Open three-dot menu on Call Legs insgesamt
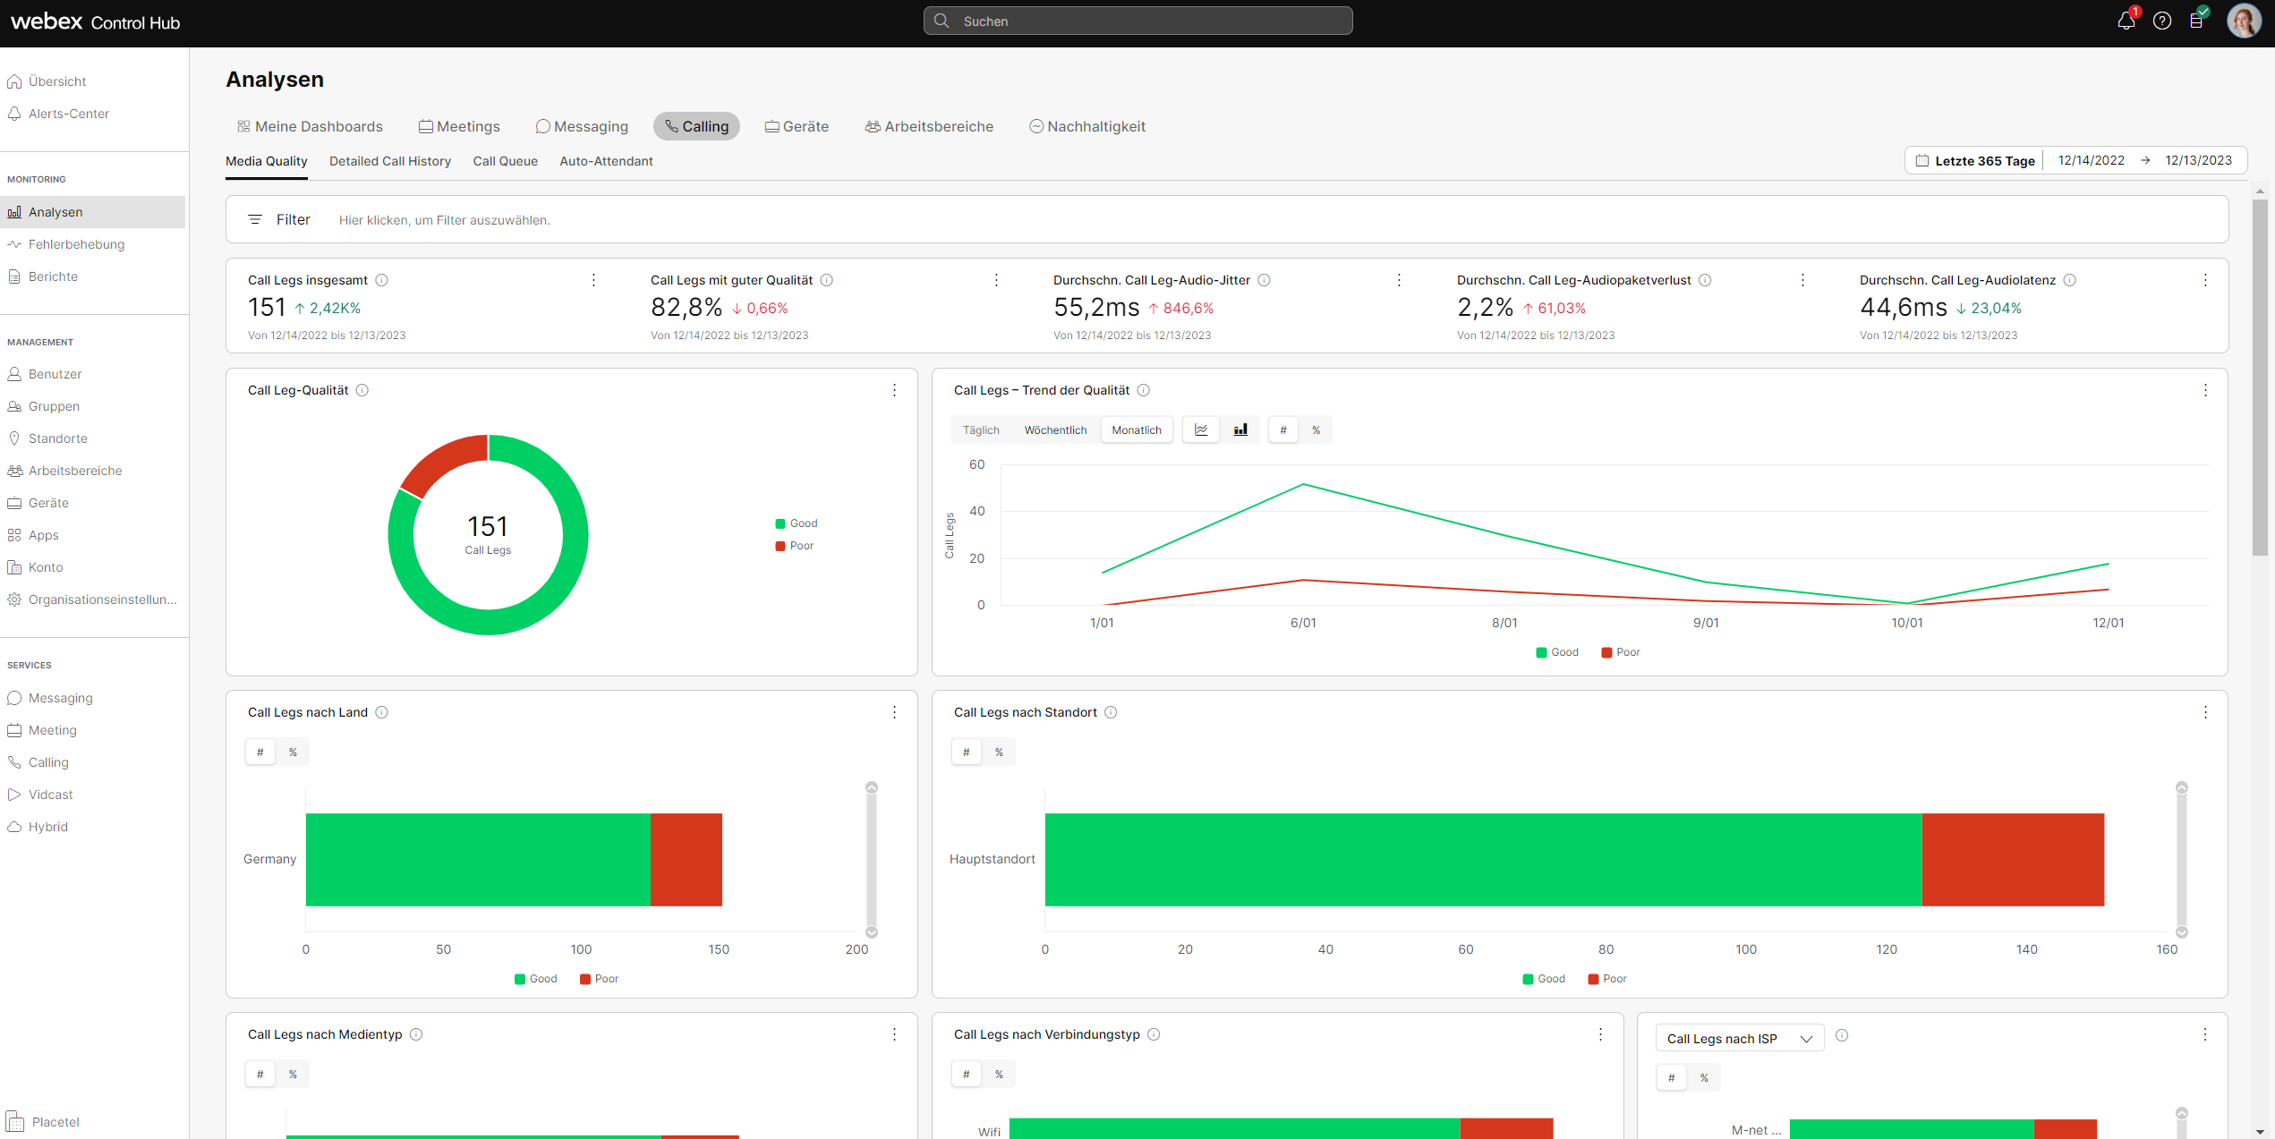This screenshot has width=2275, height=1139. click(x=593, y=280)
